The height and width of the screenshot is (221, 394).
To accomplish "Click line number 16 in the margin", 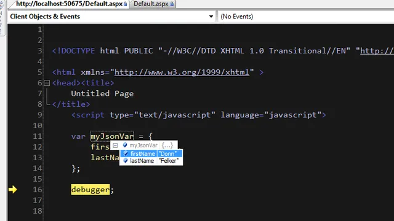I will click(x=38, y=190).
